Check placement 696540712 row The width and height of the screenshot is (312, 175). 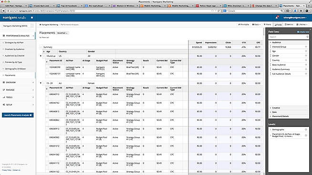pyautogui.click(x=47, y=96)
